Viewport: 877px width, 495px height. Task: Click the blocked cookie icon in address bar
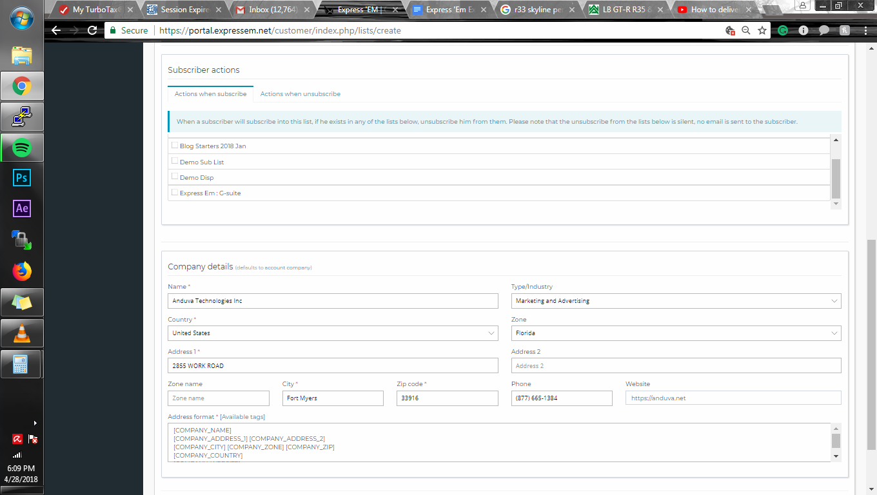click(x=730, y=30)
